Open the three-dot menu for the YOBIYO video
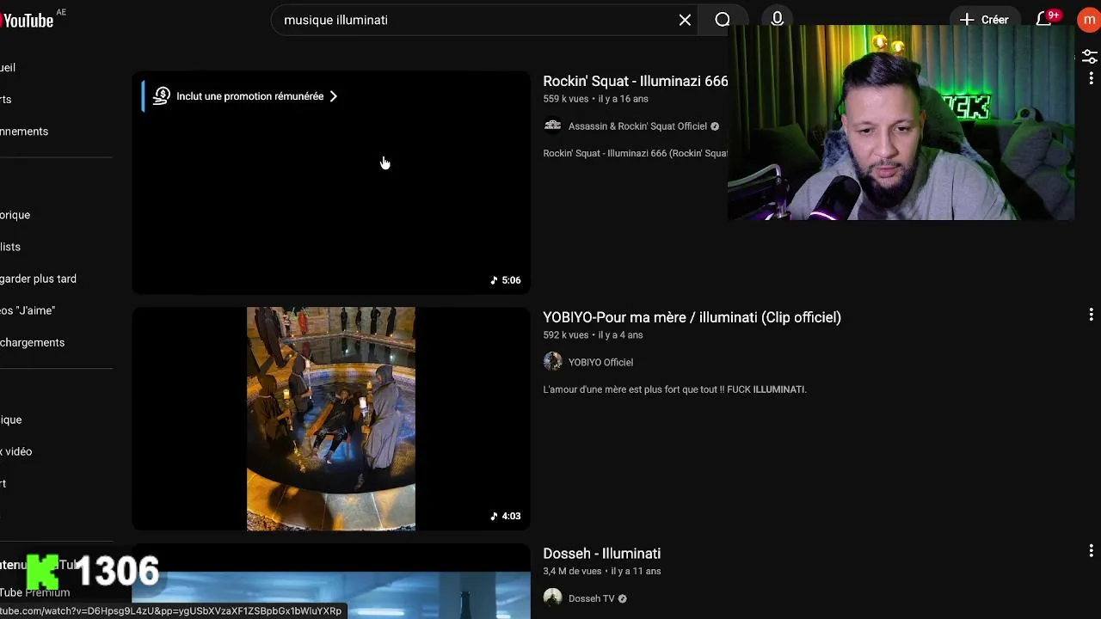1101x619 pixels. pos(1091,315)
